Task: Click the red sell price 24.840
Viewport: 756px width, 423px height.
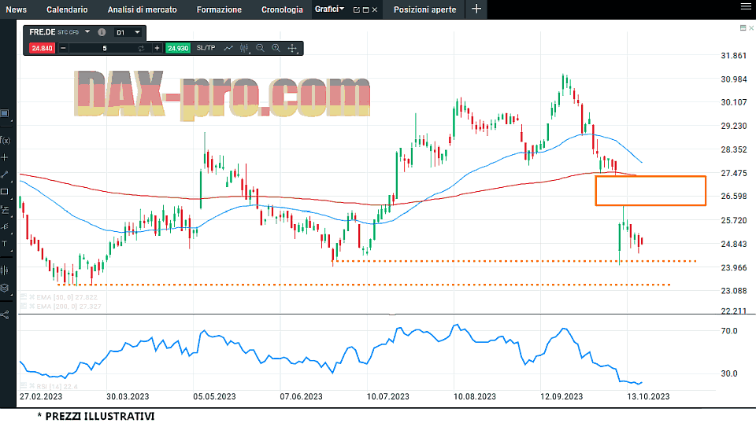Action: [x=42, y=48]
